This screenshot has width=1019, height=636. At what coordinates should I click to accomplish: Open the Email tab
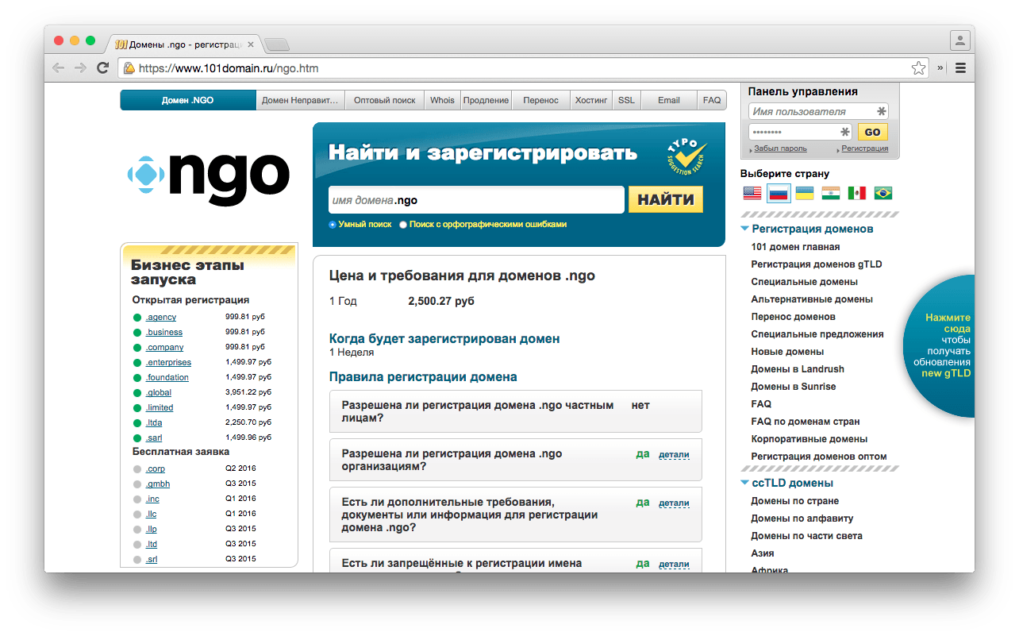669,100
